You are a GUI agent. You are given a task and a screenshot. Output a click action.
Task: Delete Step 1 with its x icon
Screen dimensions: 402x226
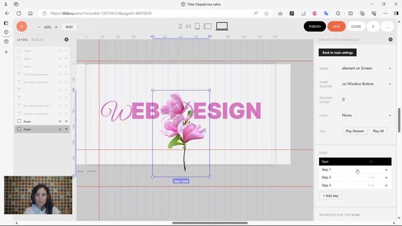point(386,170)
